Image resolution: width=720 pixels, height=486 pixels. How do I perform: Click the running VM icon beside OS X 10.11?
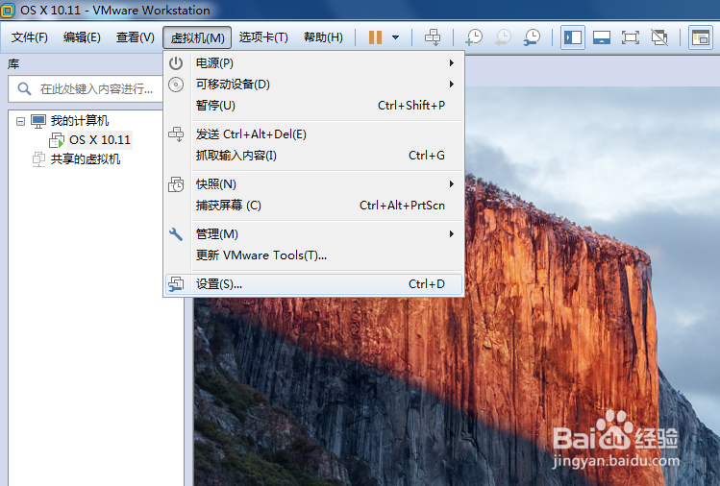(x=57, y=140)
